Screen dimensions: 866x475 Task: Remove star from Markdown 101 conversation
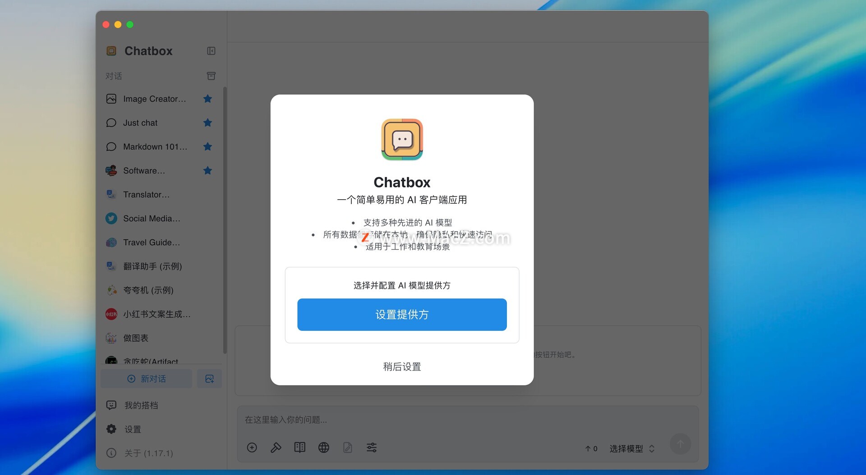tap(207, 146)
